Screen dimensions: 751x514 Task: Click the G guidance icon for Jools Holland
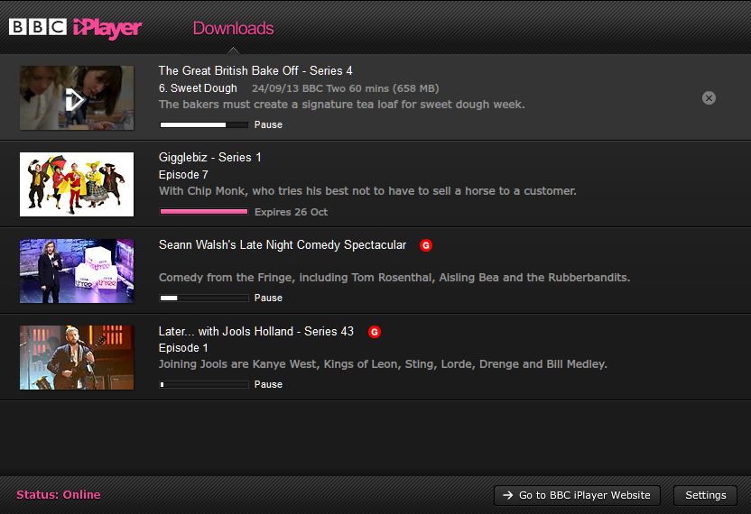click(375, 332)
